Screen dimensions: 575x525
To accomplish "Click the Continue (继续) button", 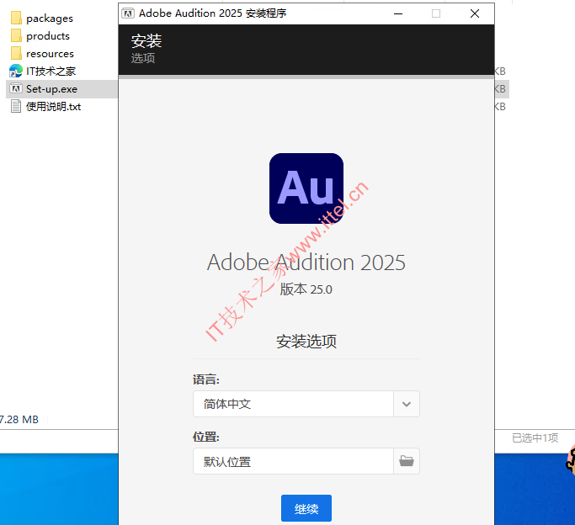I will click(x=306, y=508).
